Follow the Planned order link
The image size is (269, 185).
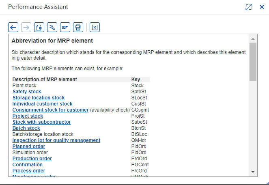29,146
